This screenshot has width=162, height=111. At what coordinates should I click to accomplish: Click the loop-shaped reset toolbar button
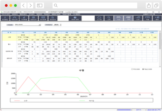pyautogui.click(x=99, y=18)
